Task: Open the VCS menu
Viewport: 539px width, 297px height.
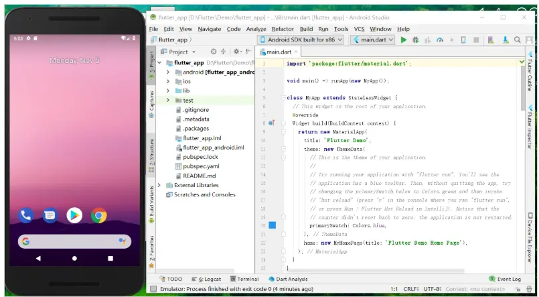Action: pyautogui.click(x=359, y=29)
